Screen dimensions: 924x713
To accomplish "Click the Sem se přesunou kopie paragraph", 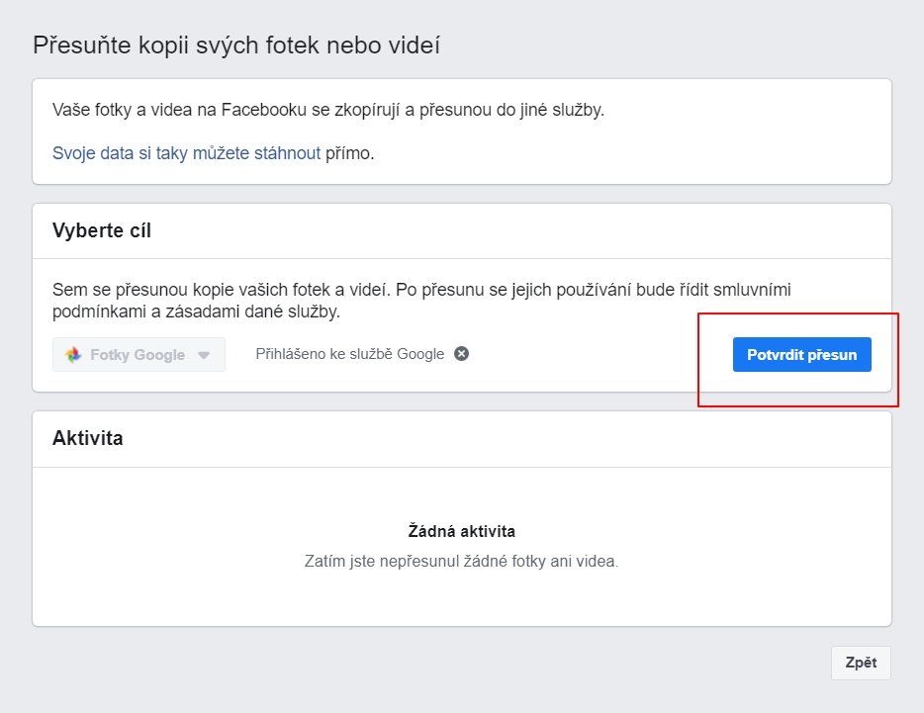I will (x=421, y=290).
